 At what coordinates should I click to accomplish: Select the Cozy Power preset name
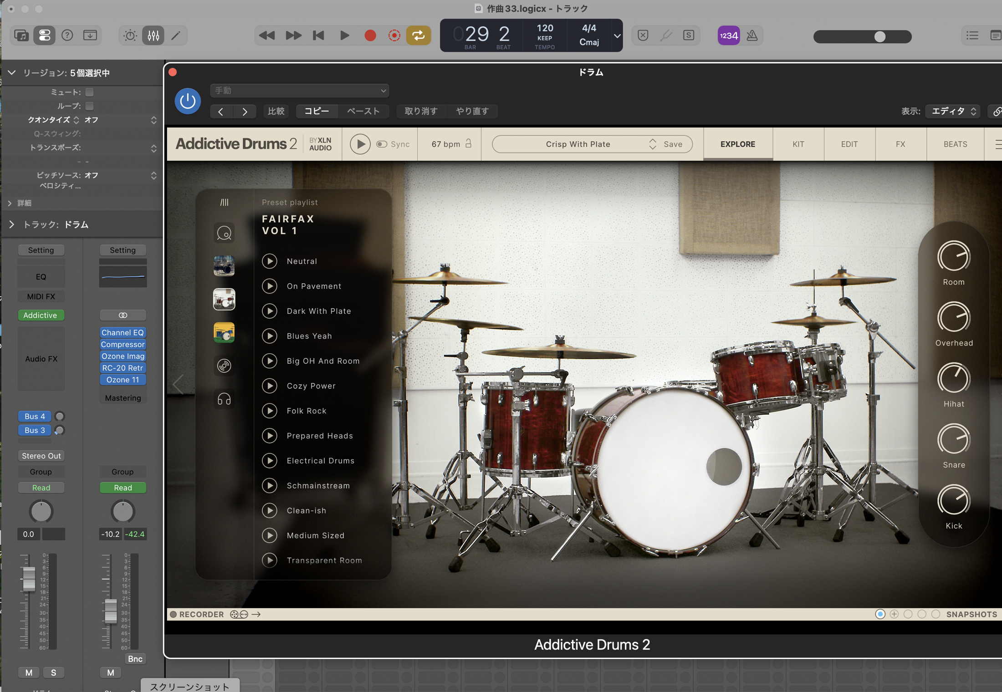pyautogui.click(x=311, y=386)
